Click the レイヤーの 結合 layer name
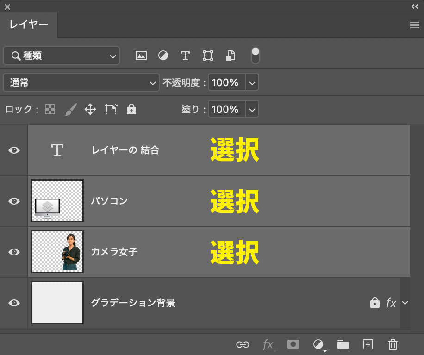This screenshot has width=424, height=355. [125, 150]
